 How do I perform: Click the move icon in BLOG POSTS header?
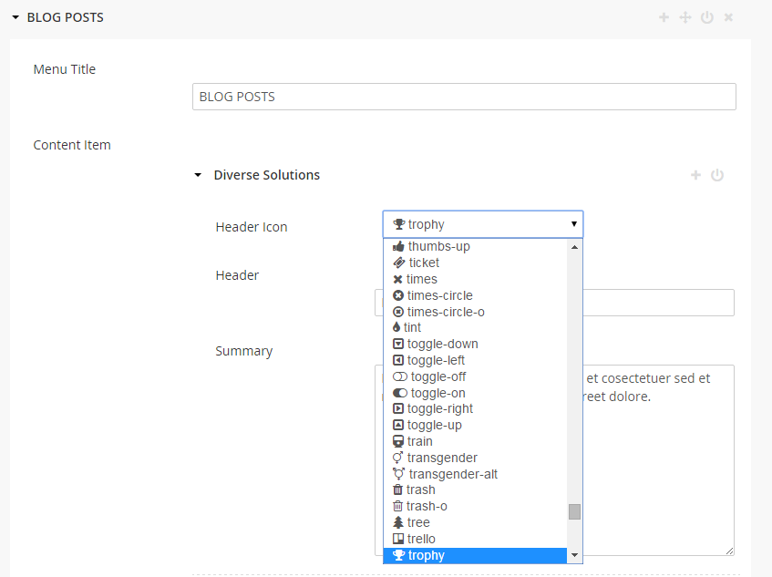tap(685, 17)
